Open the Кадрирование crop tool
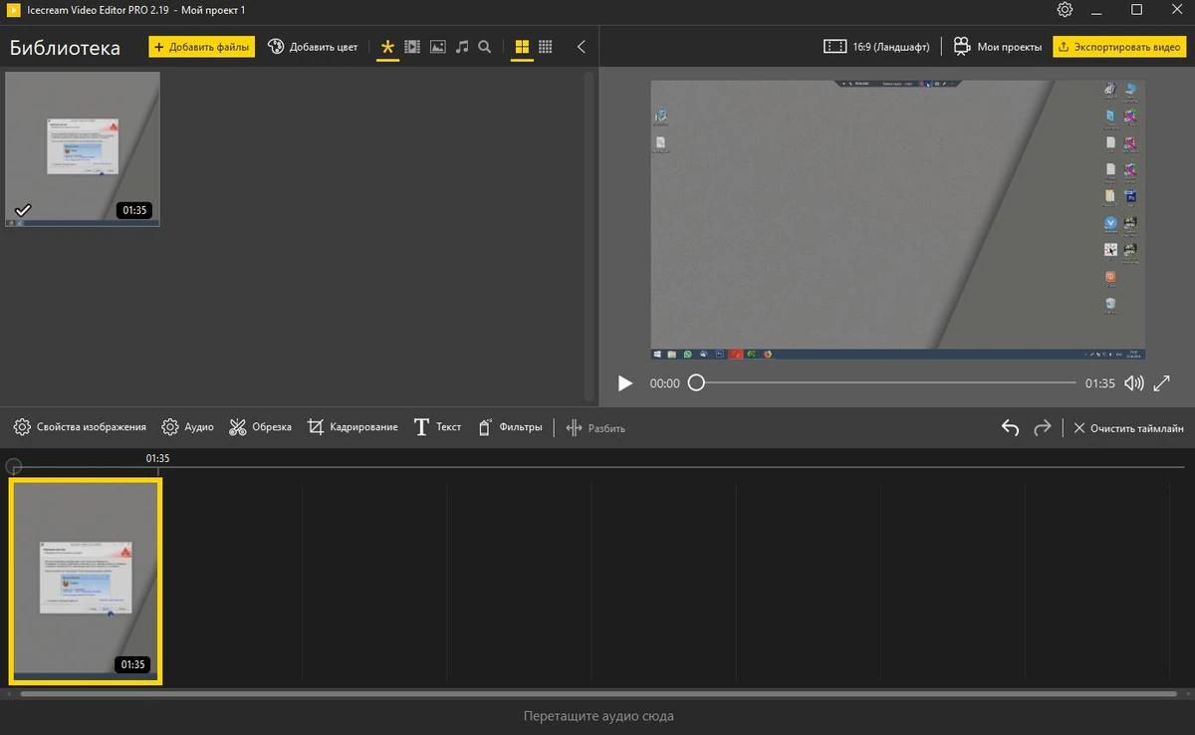This screenshot has width=1195, height=735. point(353,427)
